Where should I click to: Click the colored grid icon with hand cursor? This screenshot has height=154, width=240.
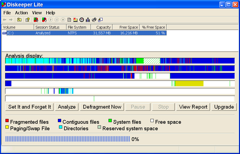click(44, 20)
